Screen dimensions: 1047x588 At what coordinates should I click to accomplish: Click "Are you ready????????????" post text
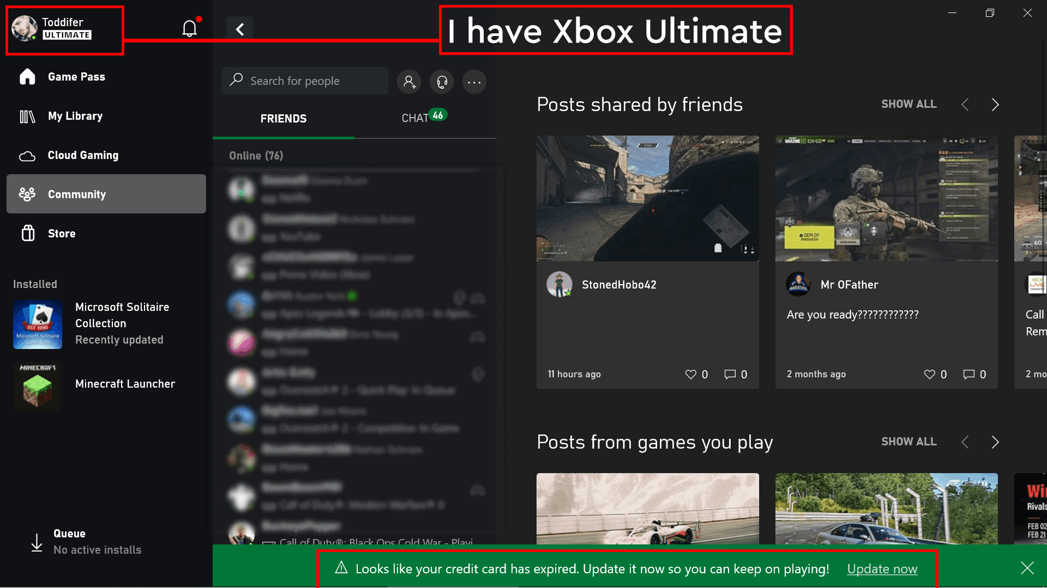pyautogui.click(x=852, y=315)
